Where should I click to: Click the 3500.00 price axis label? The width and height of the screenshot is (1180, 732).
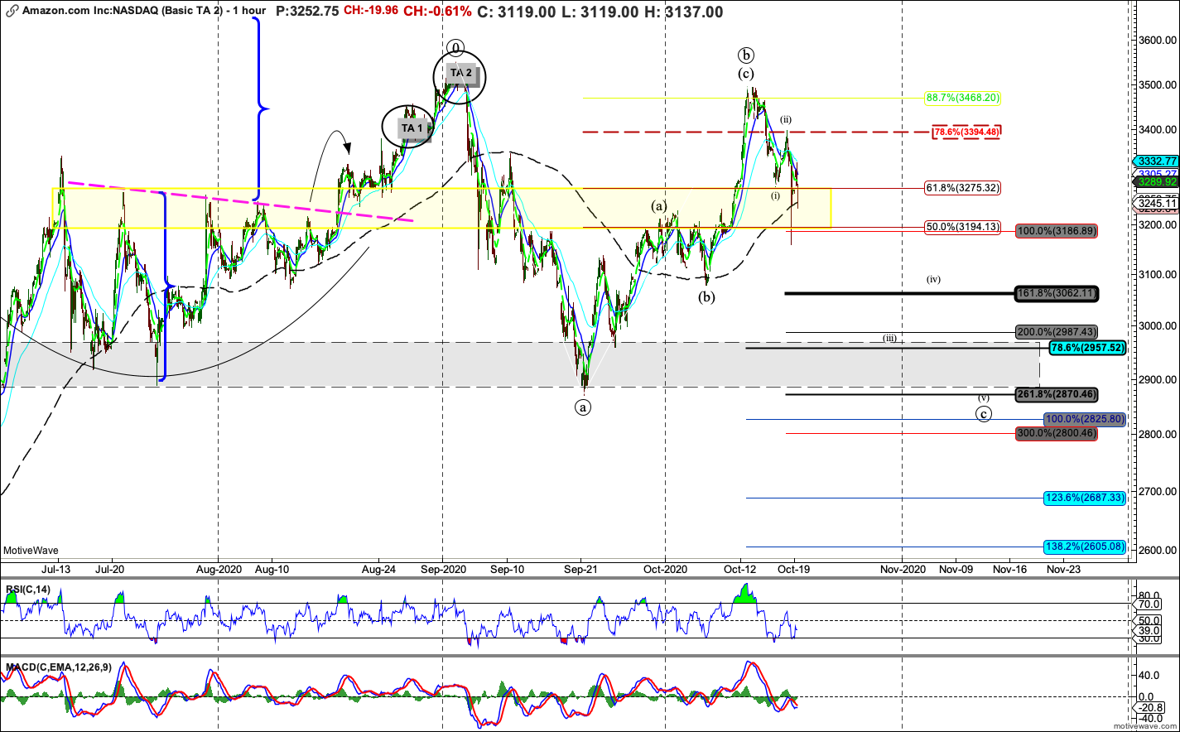coord(1159,84)
